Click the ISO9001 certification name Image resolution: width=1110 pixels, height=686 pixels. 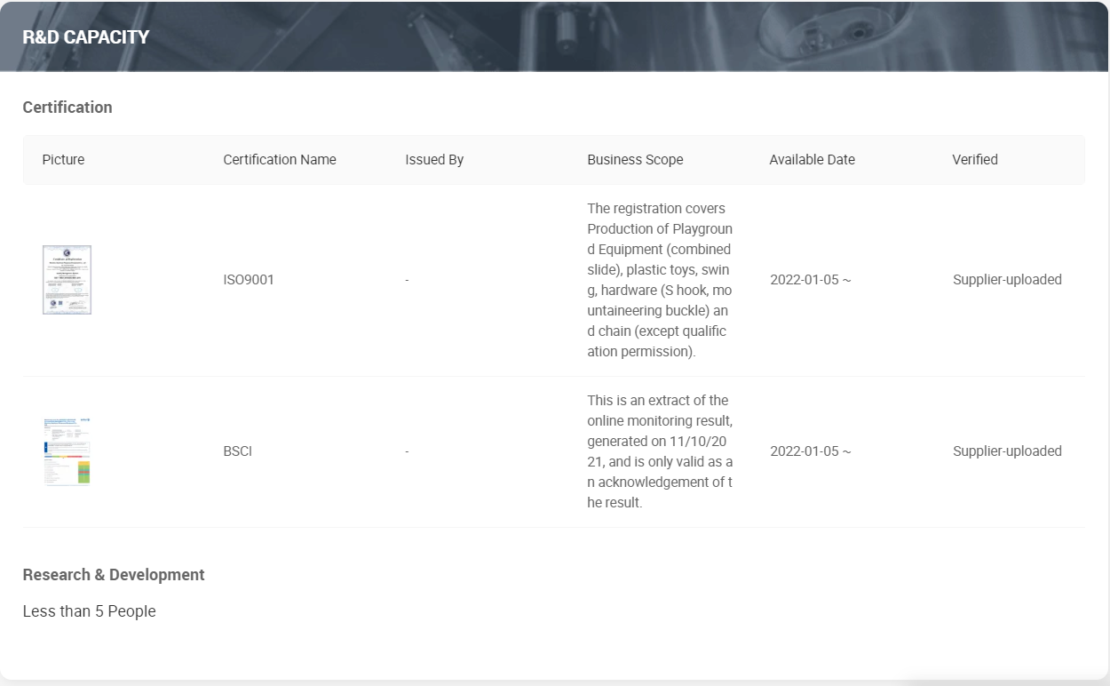pos(249,280)
